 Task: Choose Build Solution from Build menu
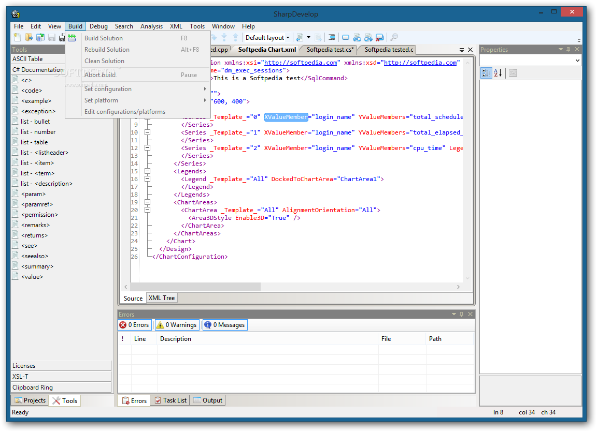tap(138, 38)
